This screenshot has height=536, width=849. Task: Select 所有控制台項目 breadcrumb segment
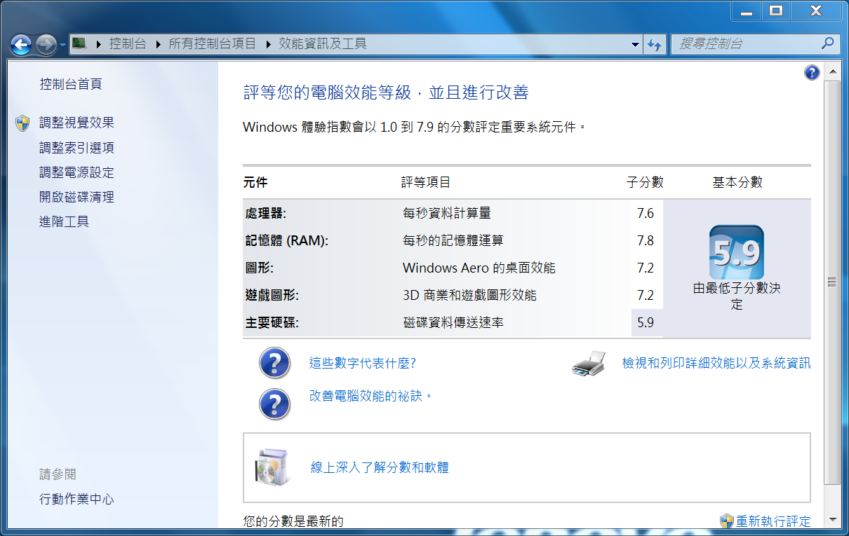(213, 44)
